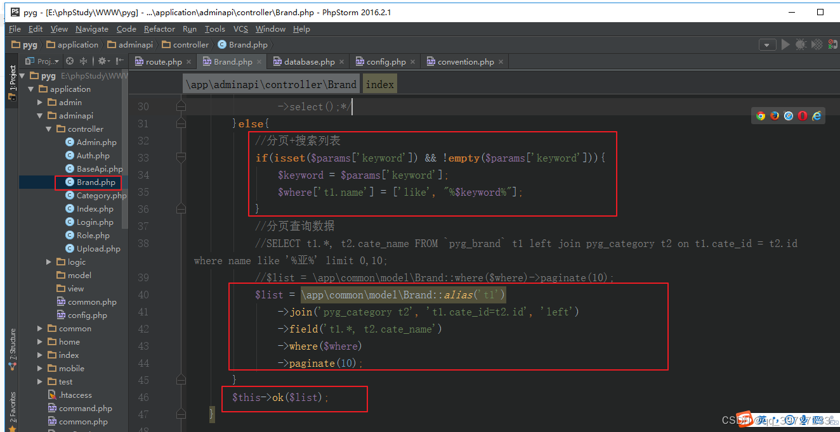Open the Project view selector dropdown
840x432 pixels.
42,61
